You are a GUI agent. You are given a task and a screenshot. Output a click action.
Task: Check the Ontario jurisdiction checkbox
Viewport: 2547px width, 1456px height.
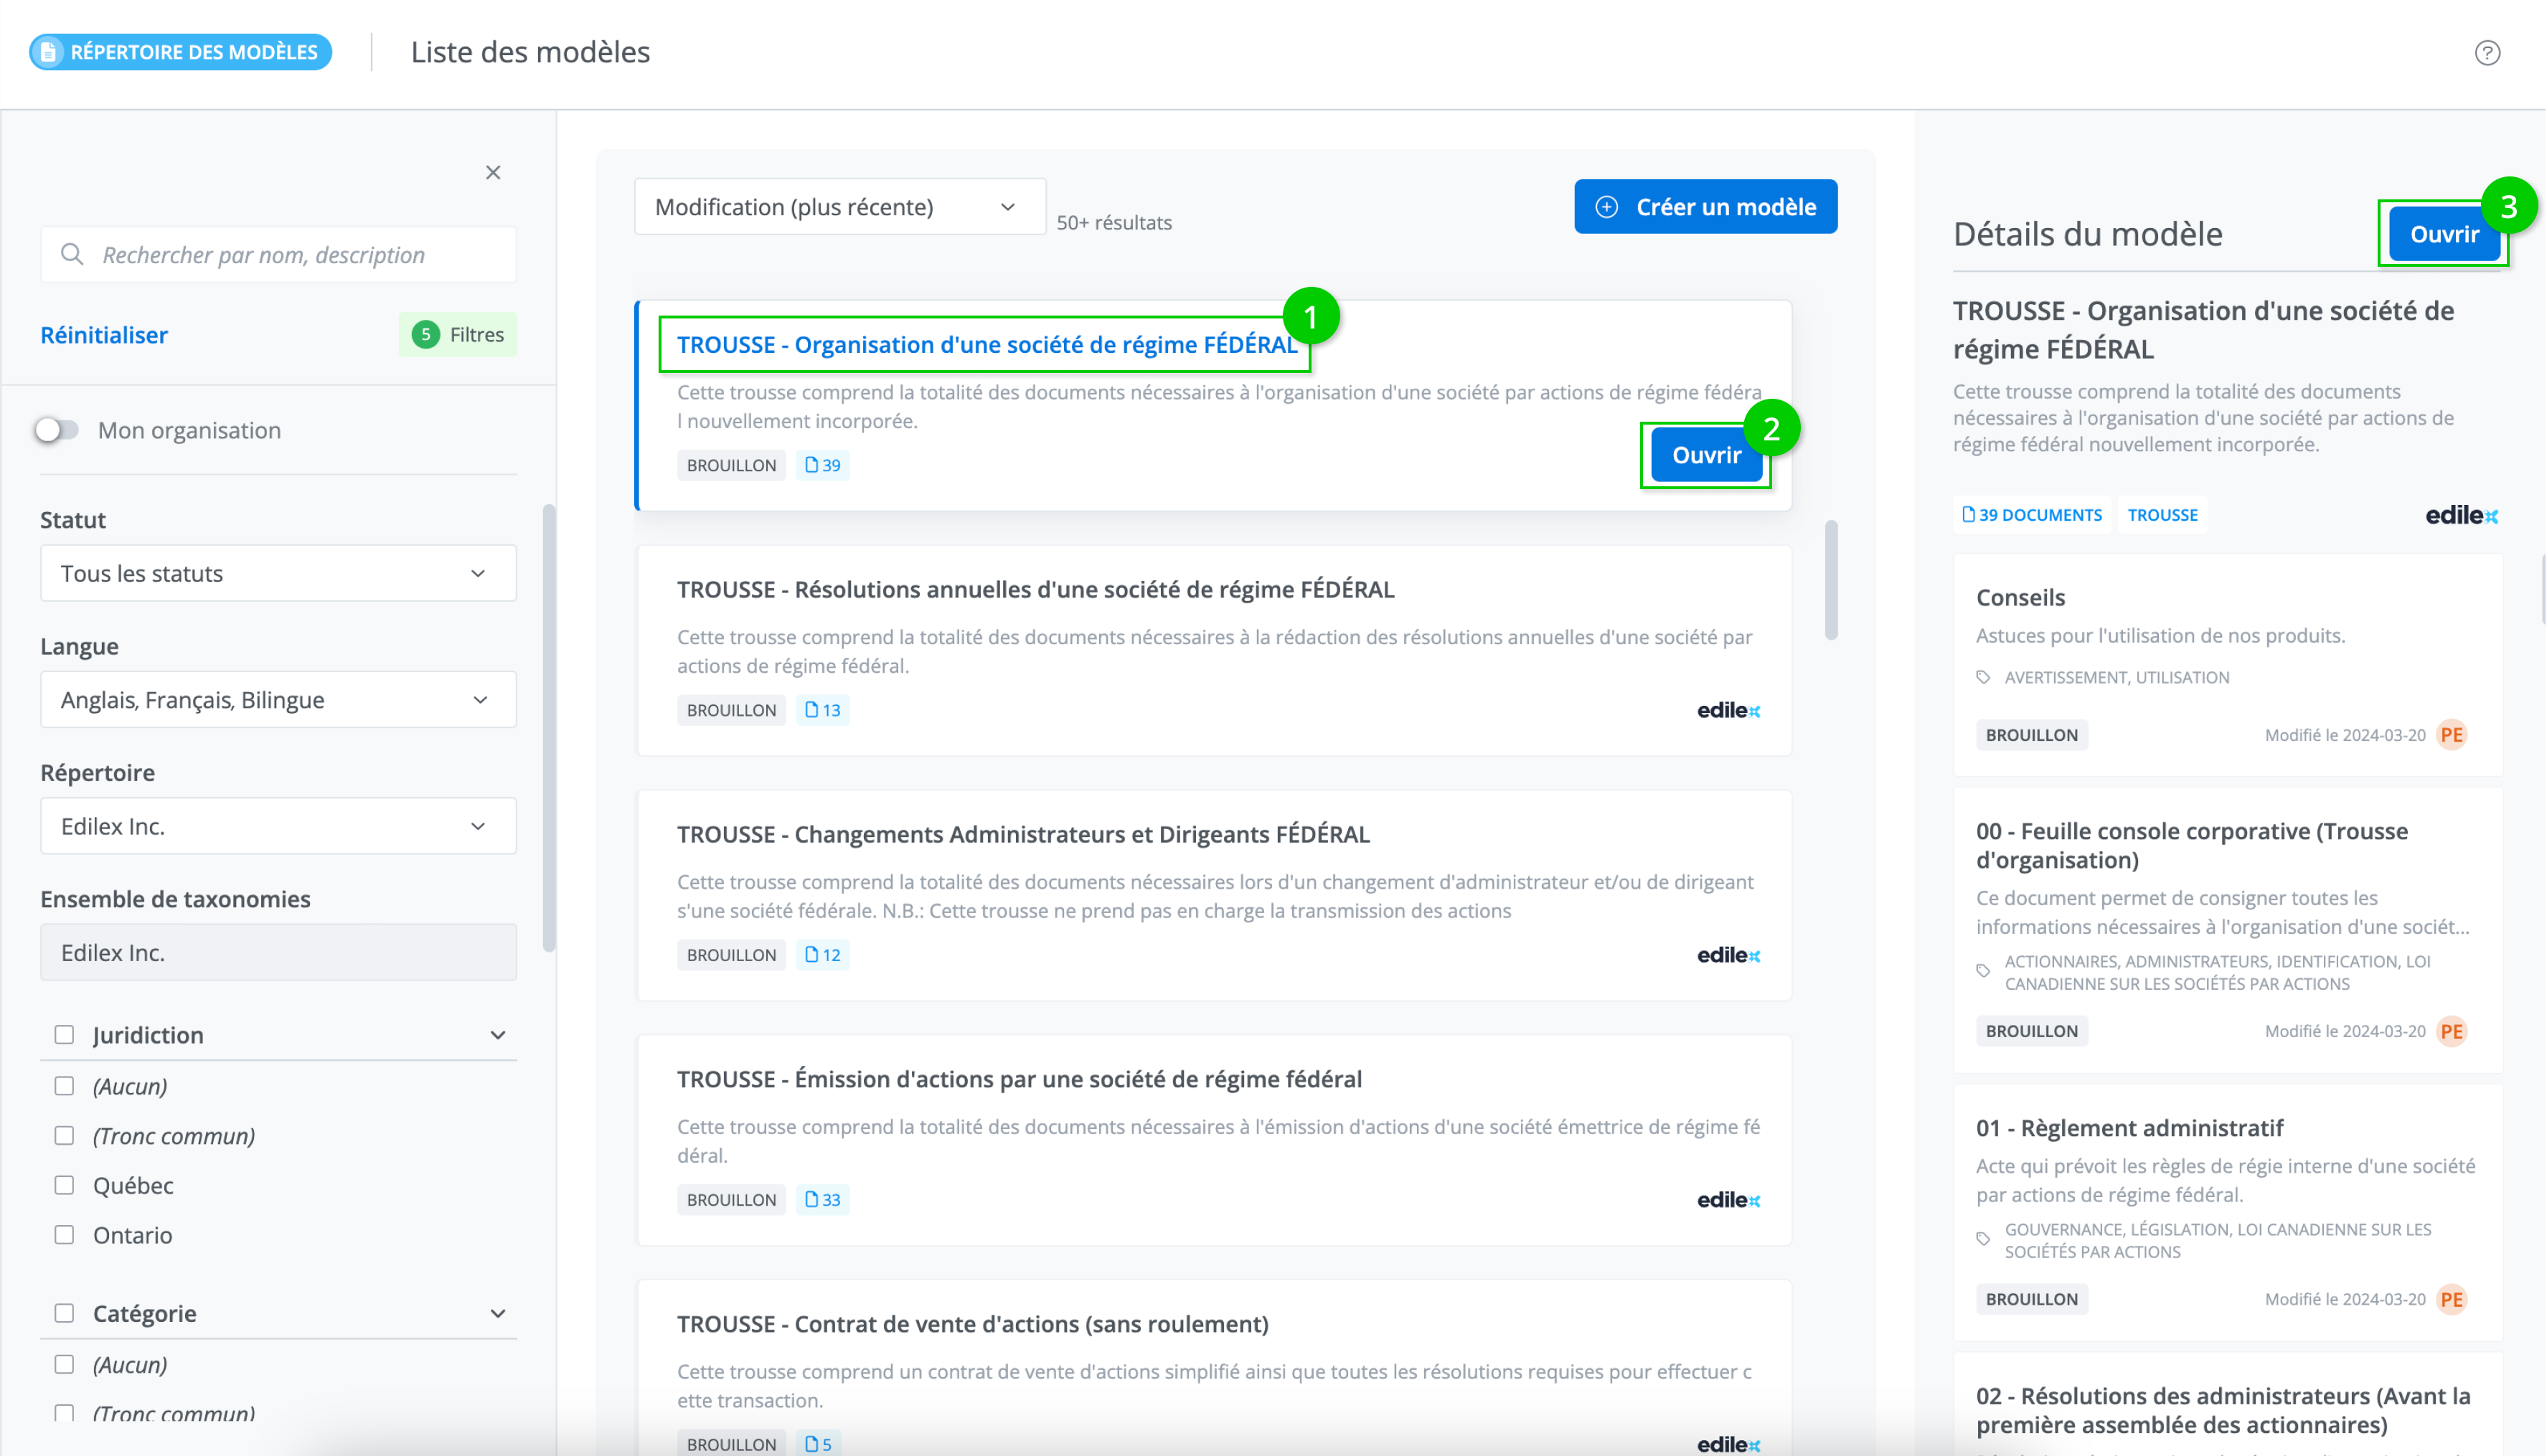64,1235
